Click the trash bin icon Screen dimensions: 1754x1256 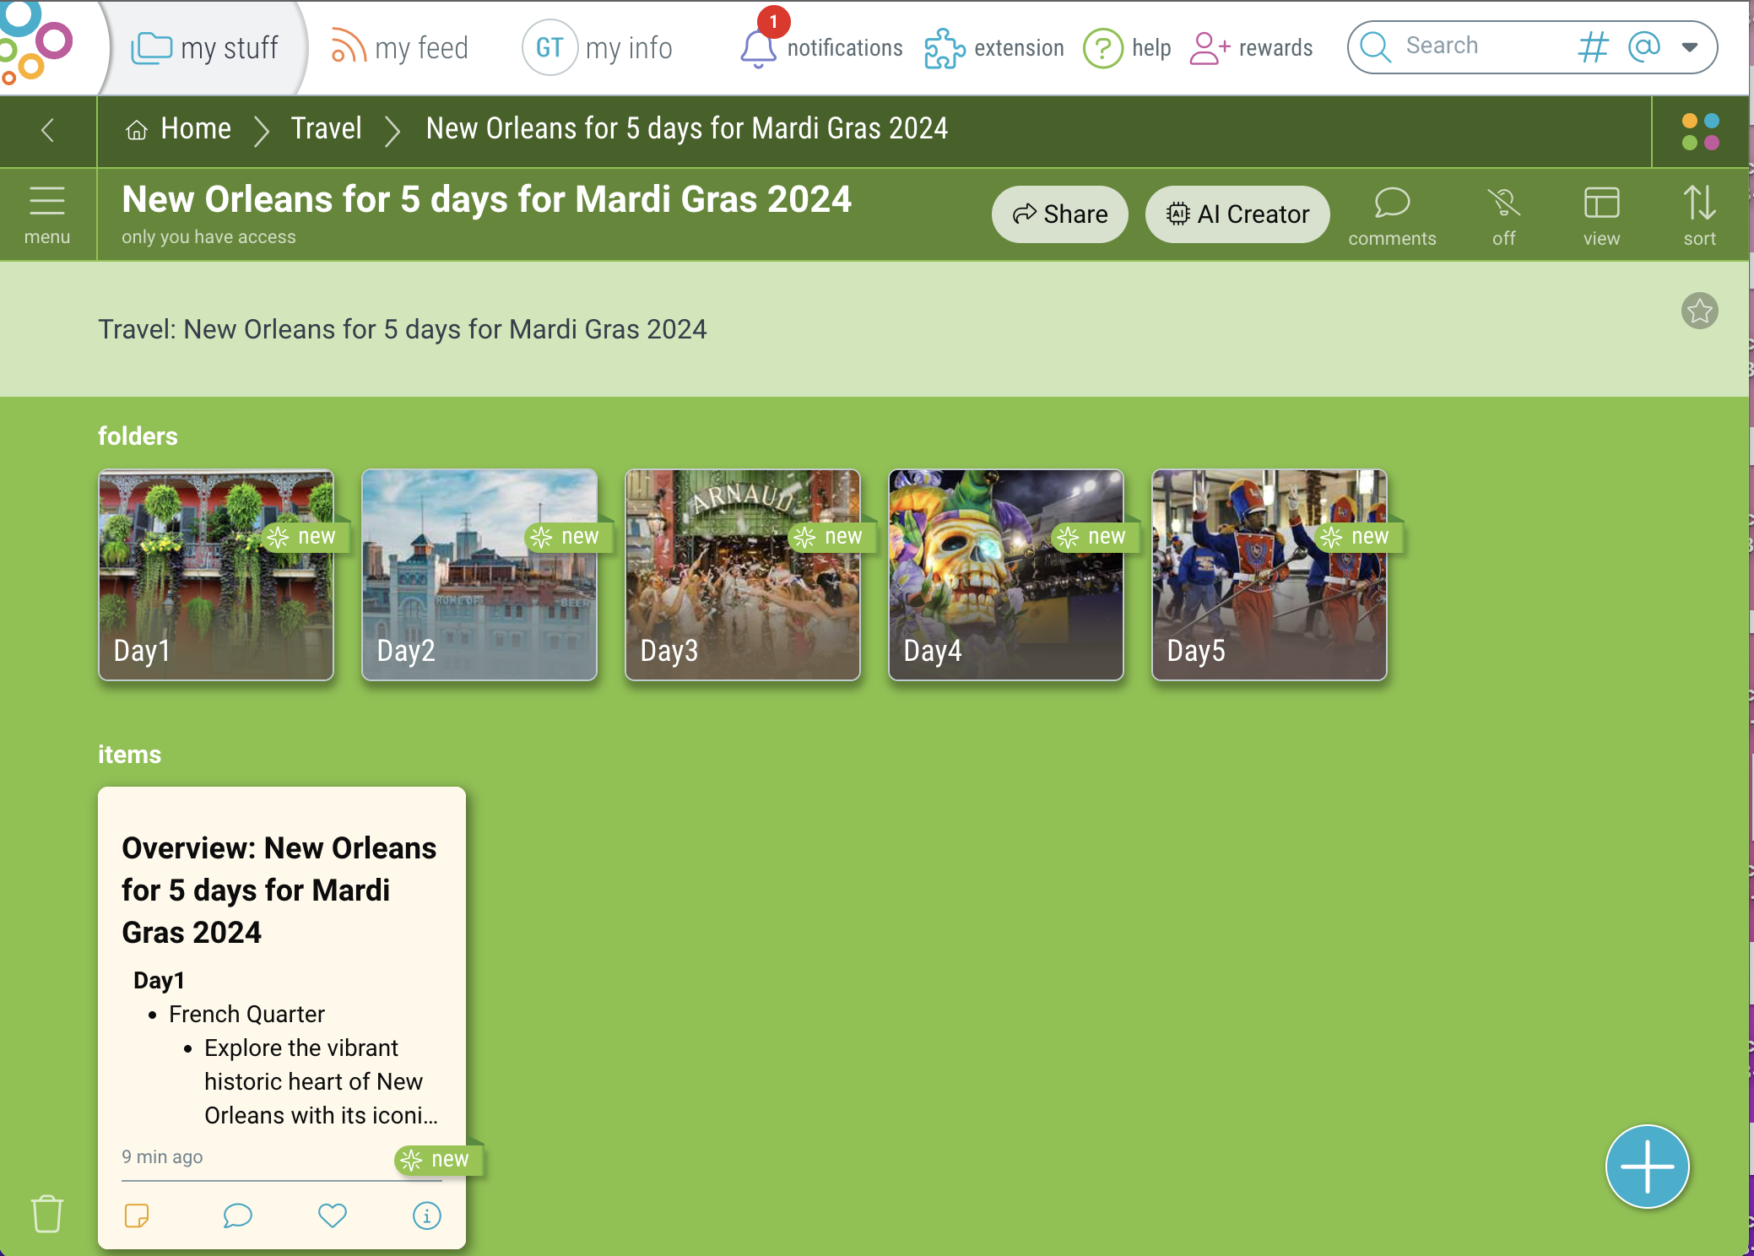[47, 1214]
